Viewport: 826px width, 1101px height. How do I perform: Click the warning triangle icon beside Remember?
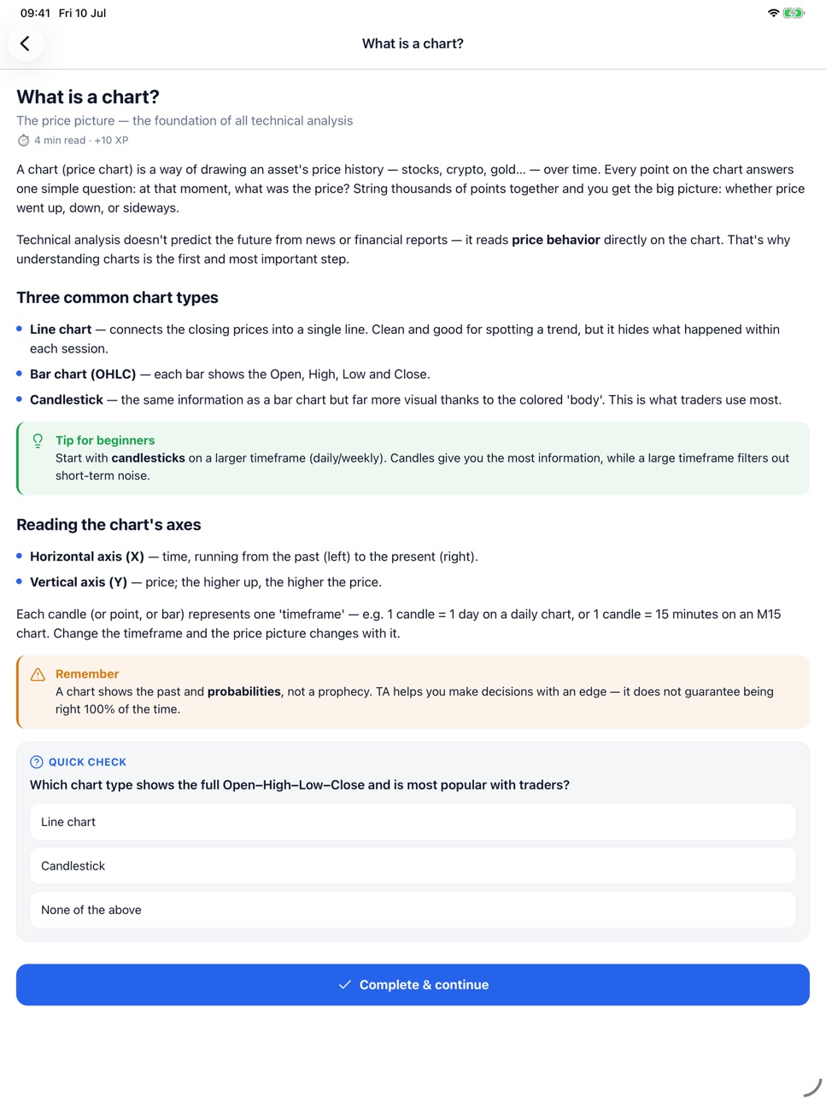38,674
